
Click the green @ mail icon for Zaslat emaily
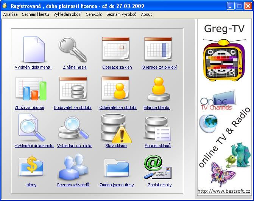(158, 167)
